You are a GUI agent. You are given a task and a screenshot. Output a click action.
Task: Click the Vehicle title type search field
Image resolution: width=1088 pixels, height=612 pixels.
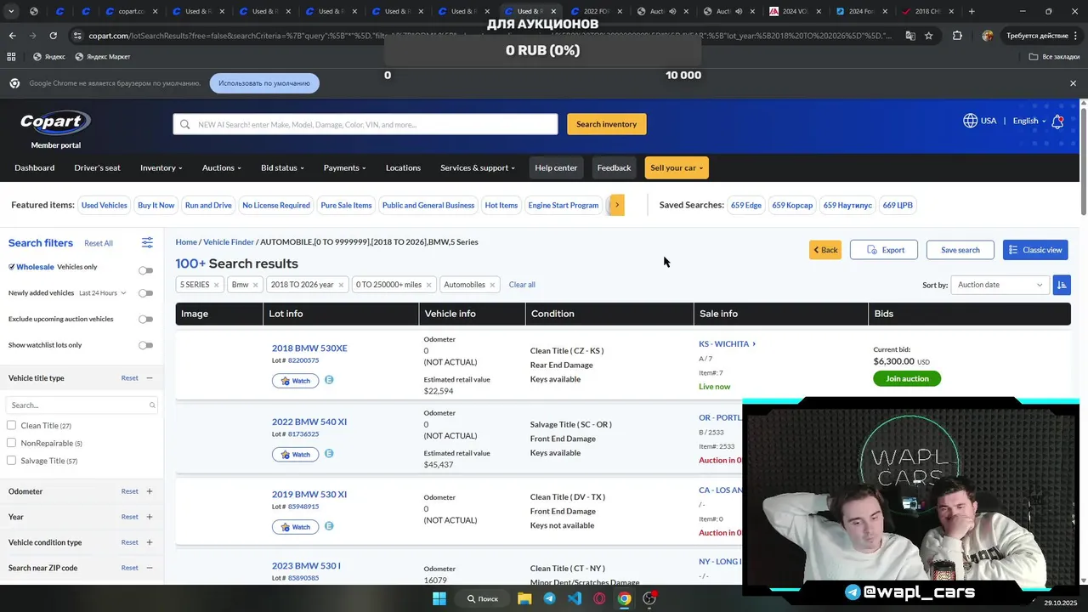coord(82,405)
